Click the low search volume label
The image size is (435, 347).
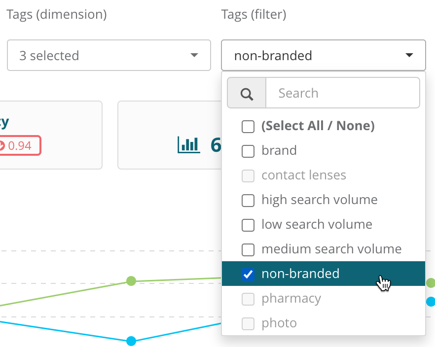point(317,225)
